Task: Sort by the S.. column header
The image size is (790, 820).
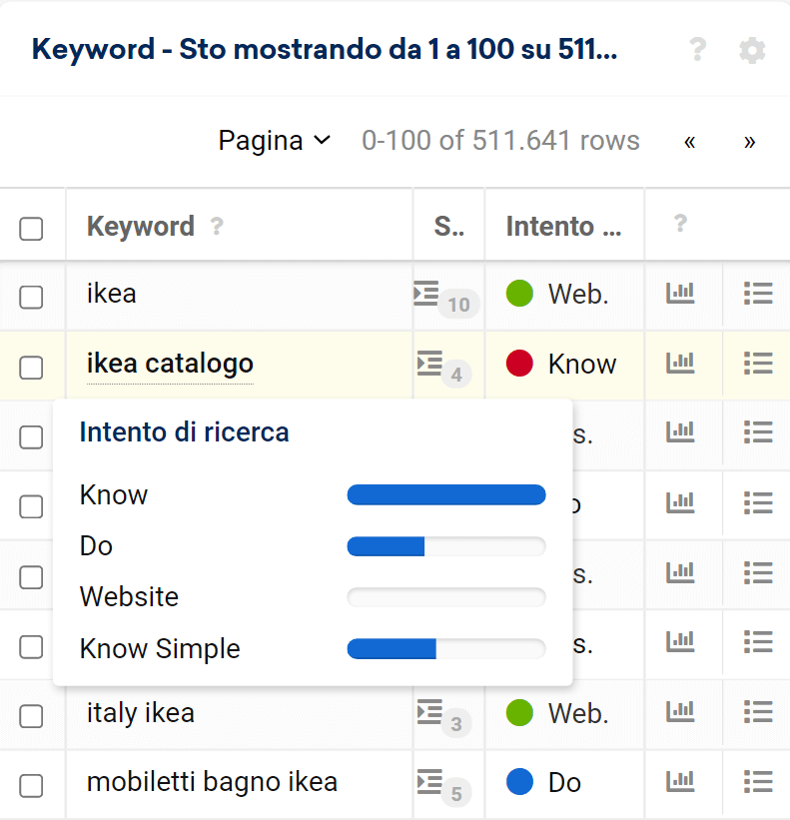Action: point(449,227)
